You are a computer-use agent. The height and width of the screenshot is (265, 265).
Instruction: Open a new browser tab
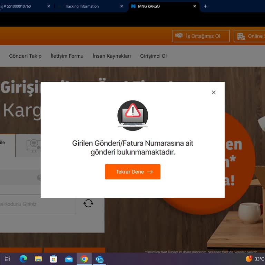(206, 6)
